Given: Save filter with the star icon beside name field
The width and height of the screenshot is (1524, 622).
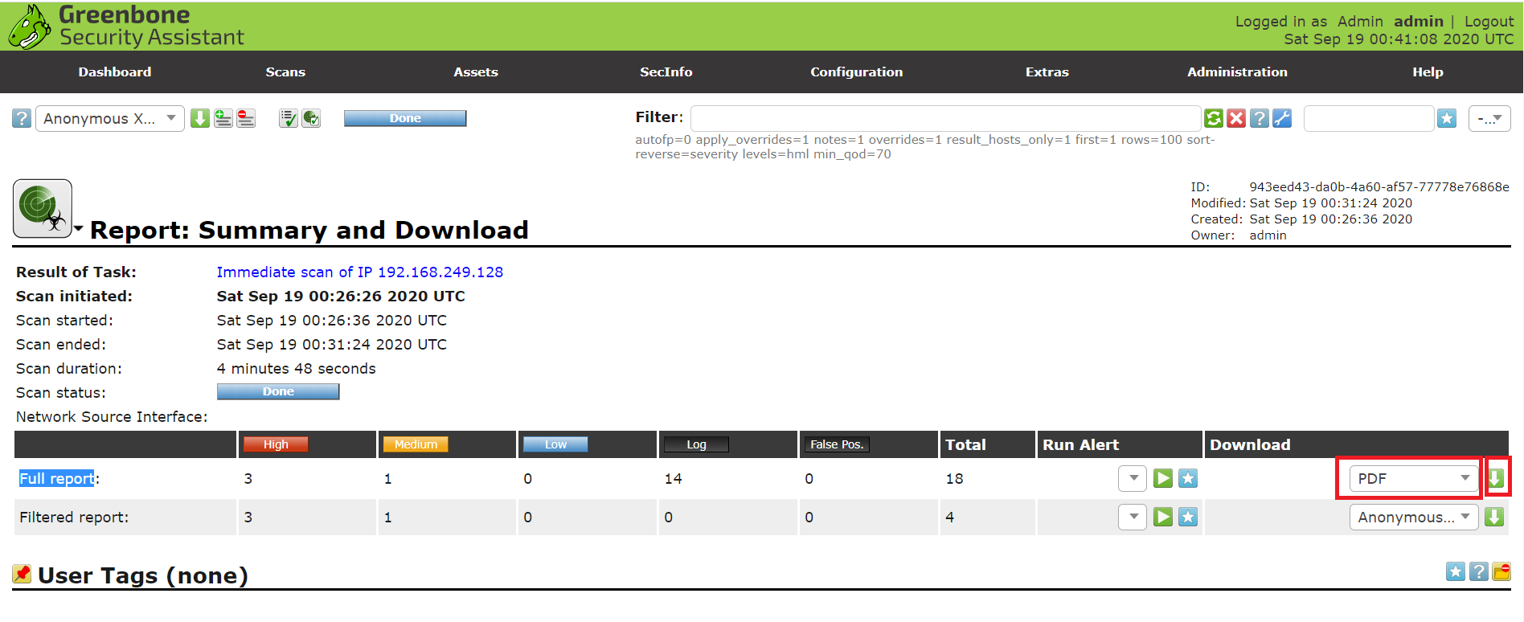Looking at the screenshot, I should coord(1447,119).
